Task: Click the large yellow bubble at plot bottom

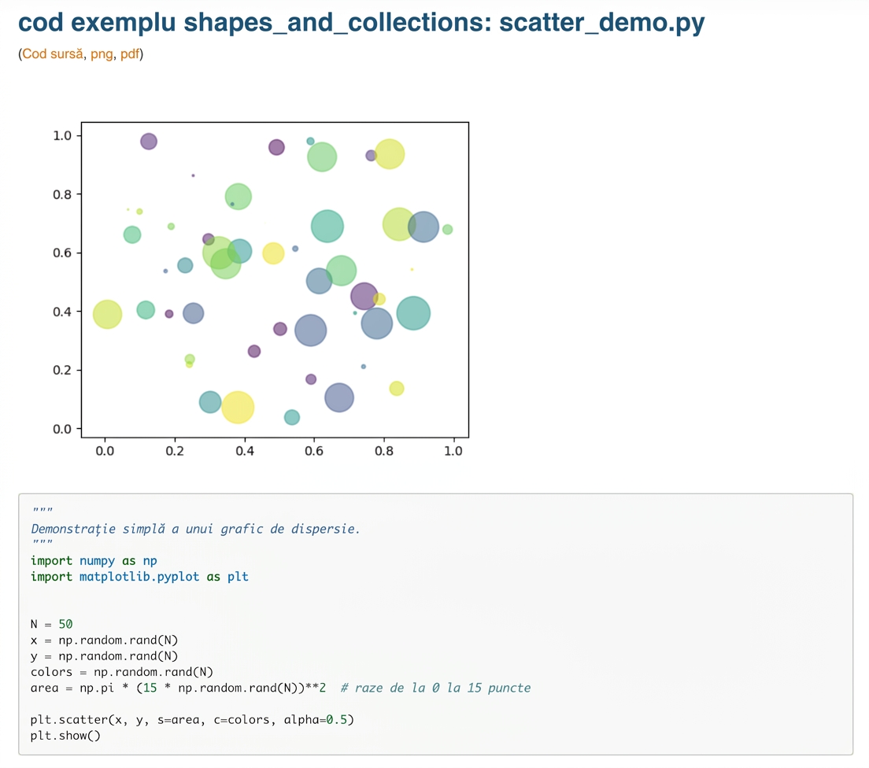Action: click(238, 408)
